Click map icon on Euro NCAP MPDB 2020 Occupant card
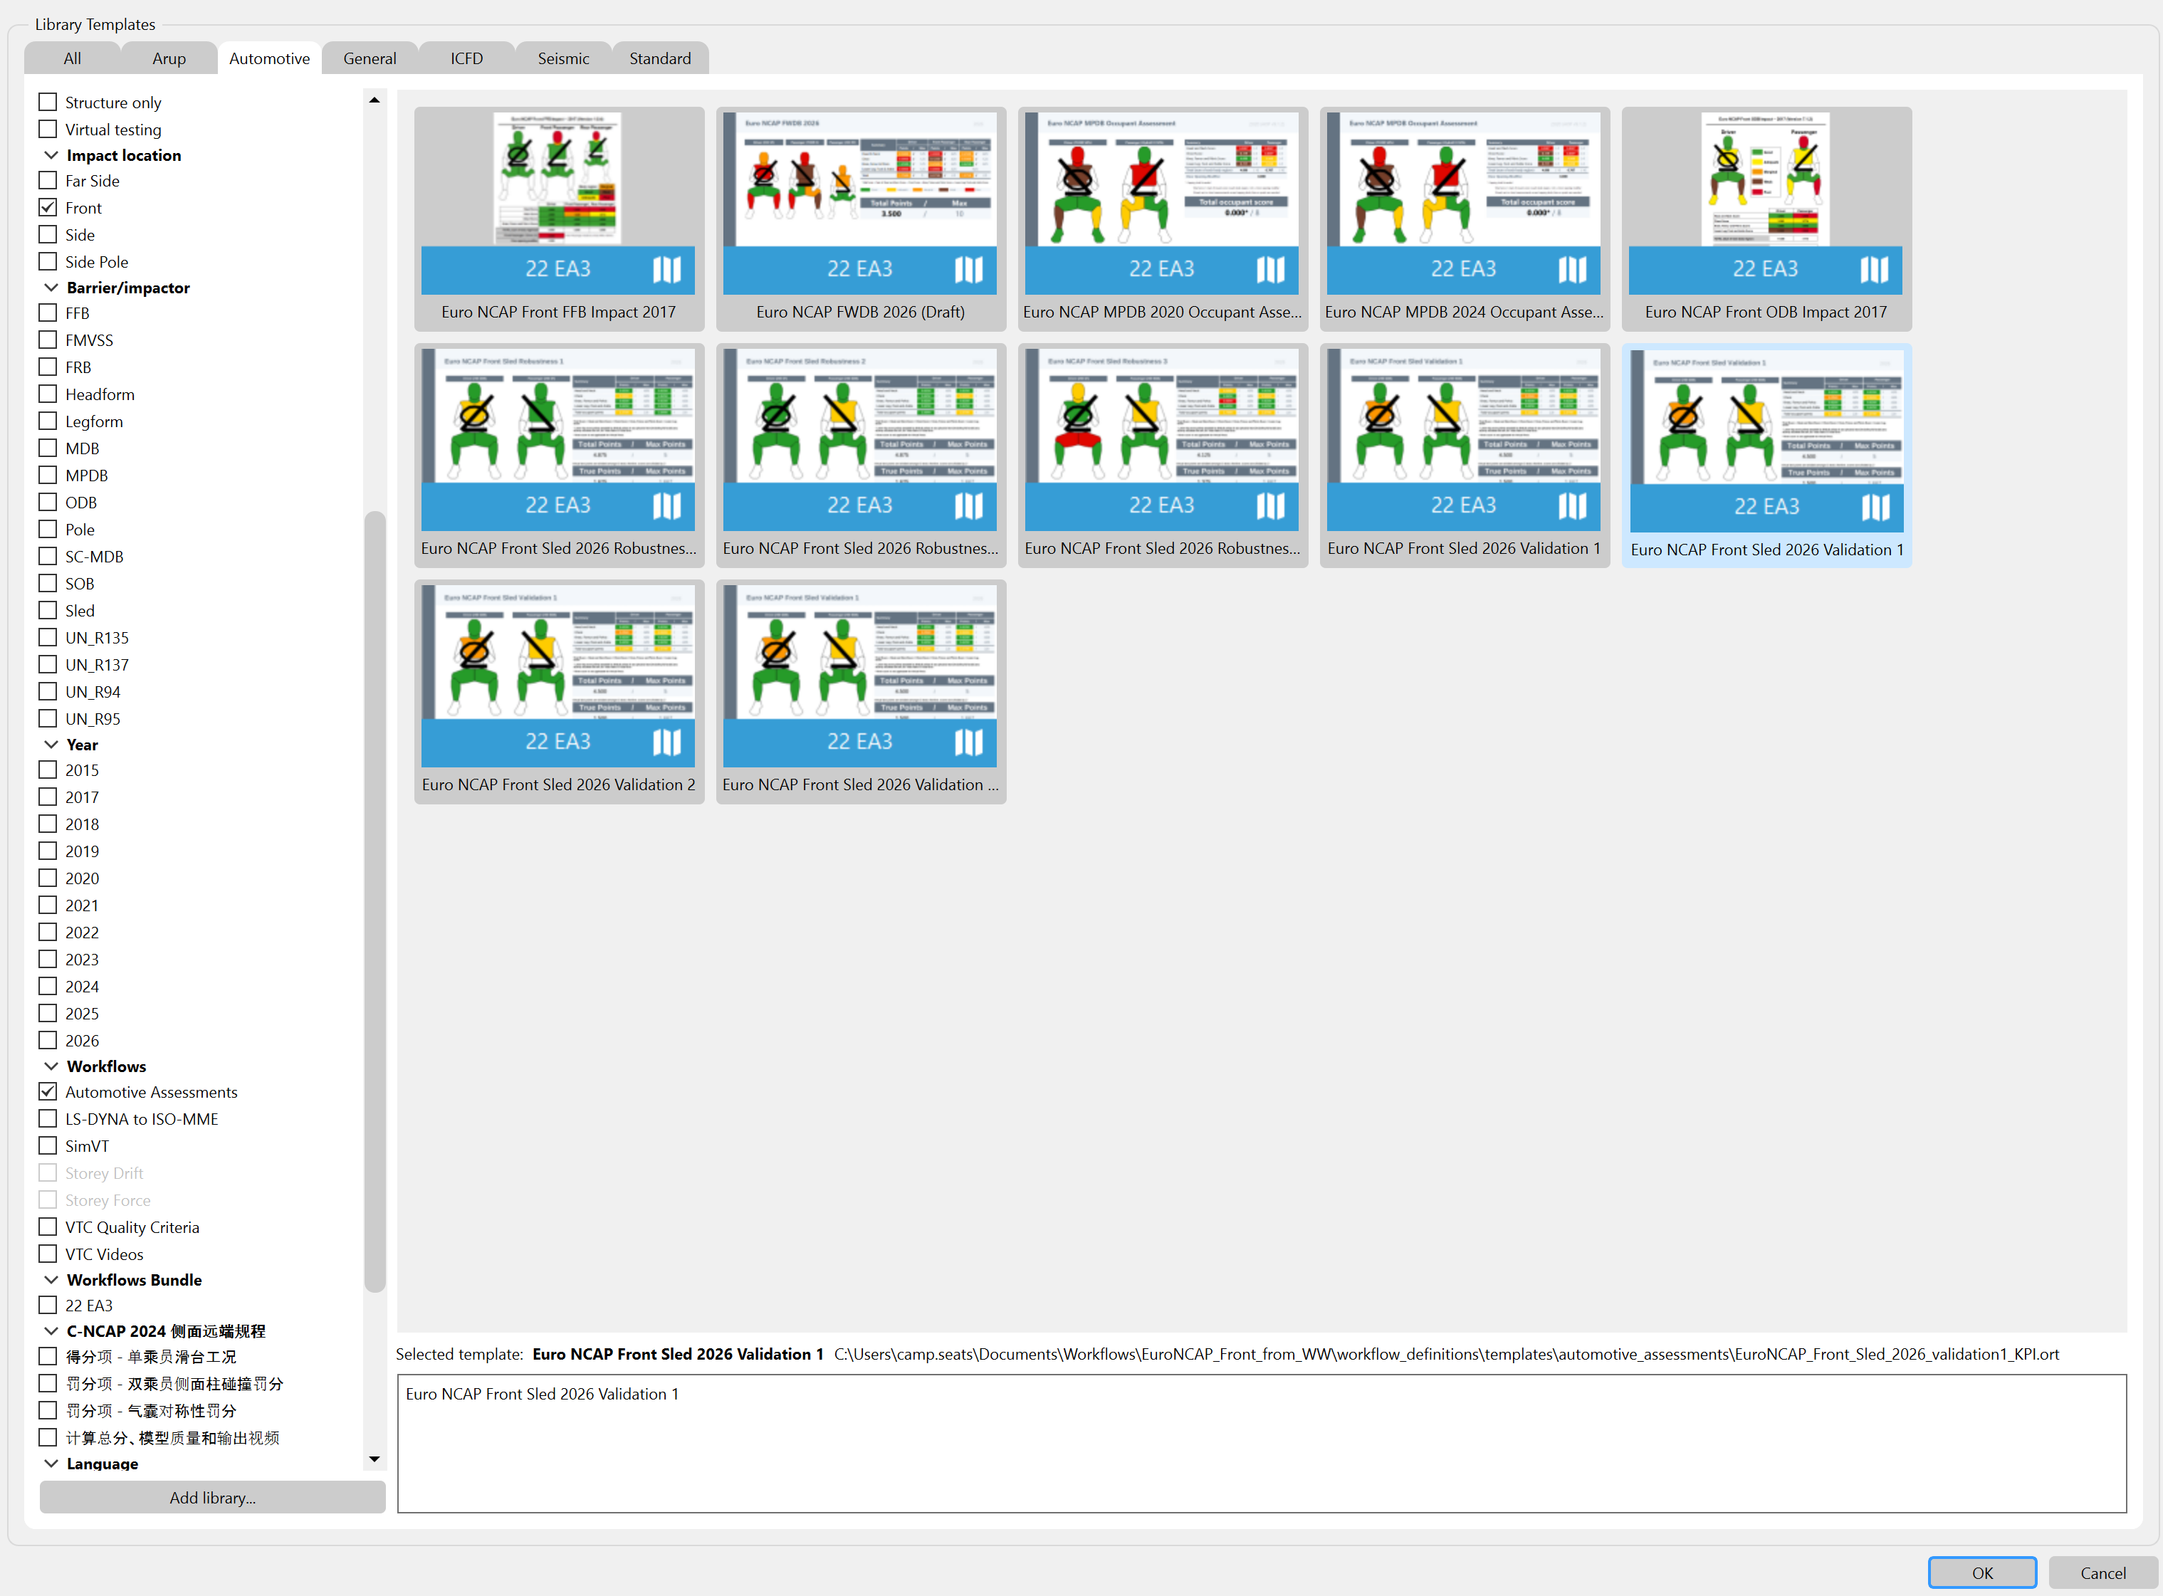2163x1596 pixels. click(1270, 270)
